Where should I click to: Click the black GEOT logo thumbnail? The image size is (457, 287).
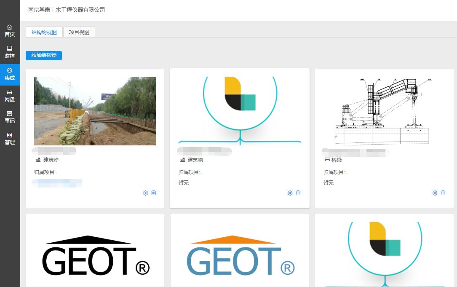click(95, 255)
